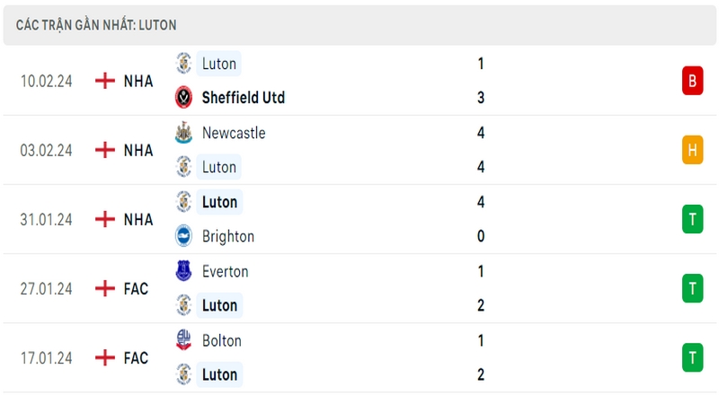Click green T badge for Everton match
The height and width of the screenshot is (404, 719).
tap(692, 288)
